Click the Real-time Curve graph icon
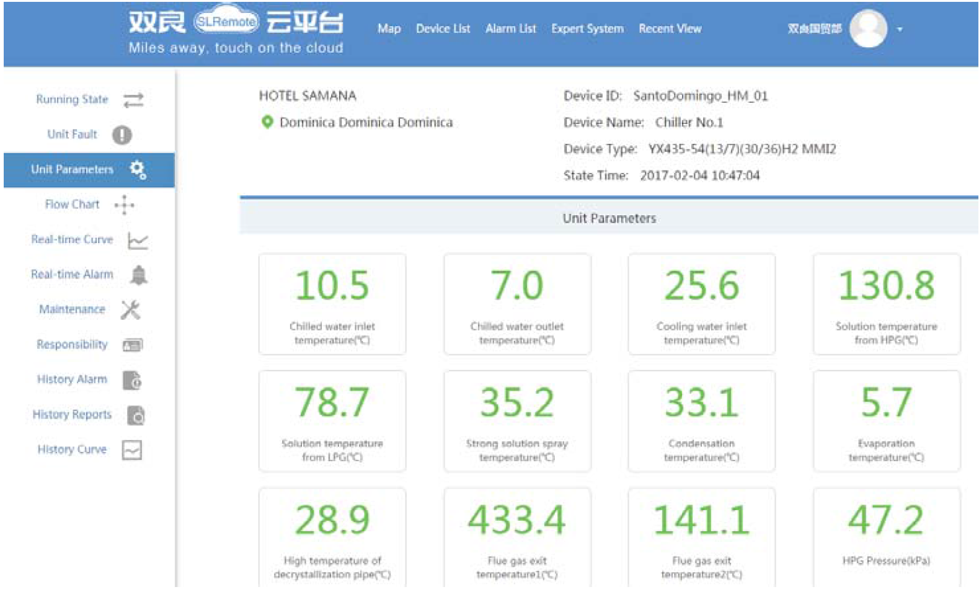Viewport: 979px width, 592px height. tap(138, 240)
